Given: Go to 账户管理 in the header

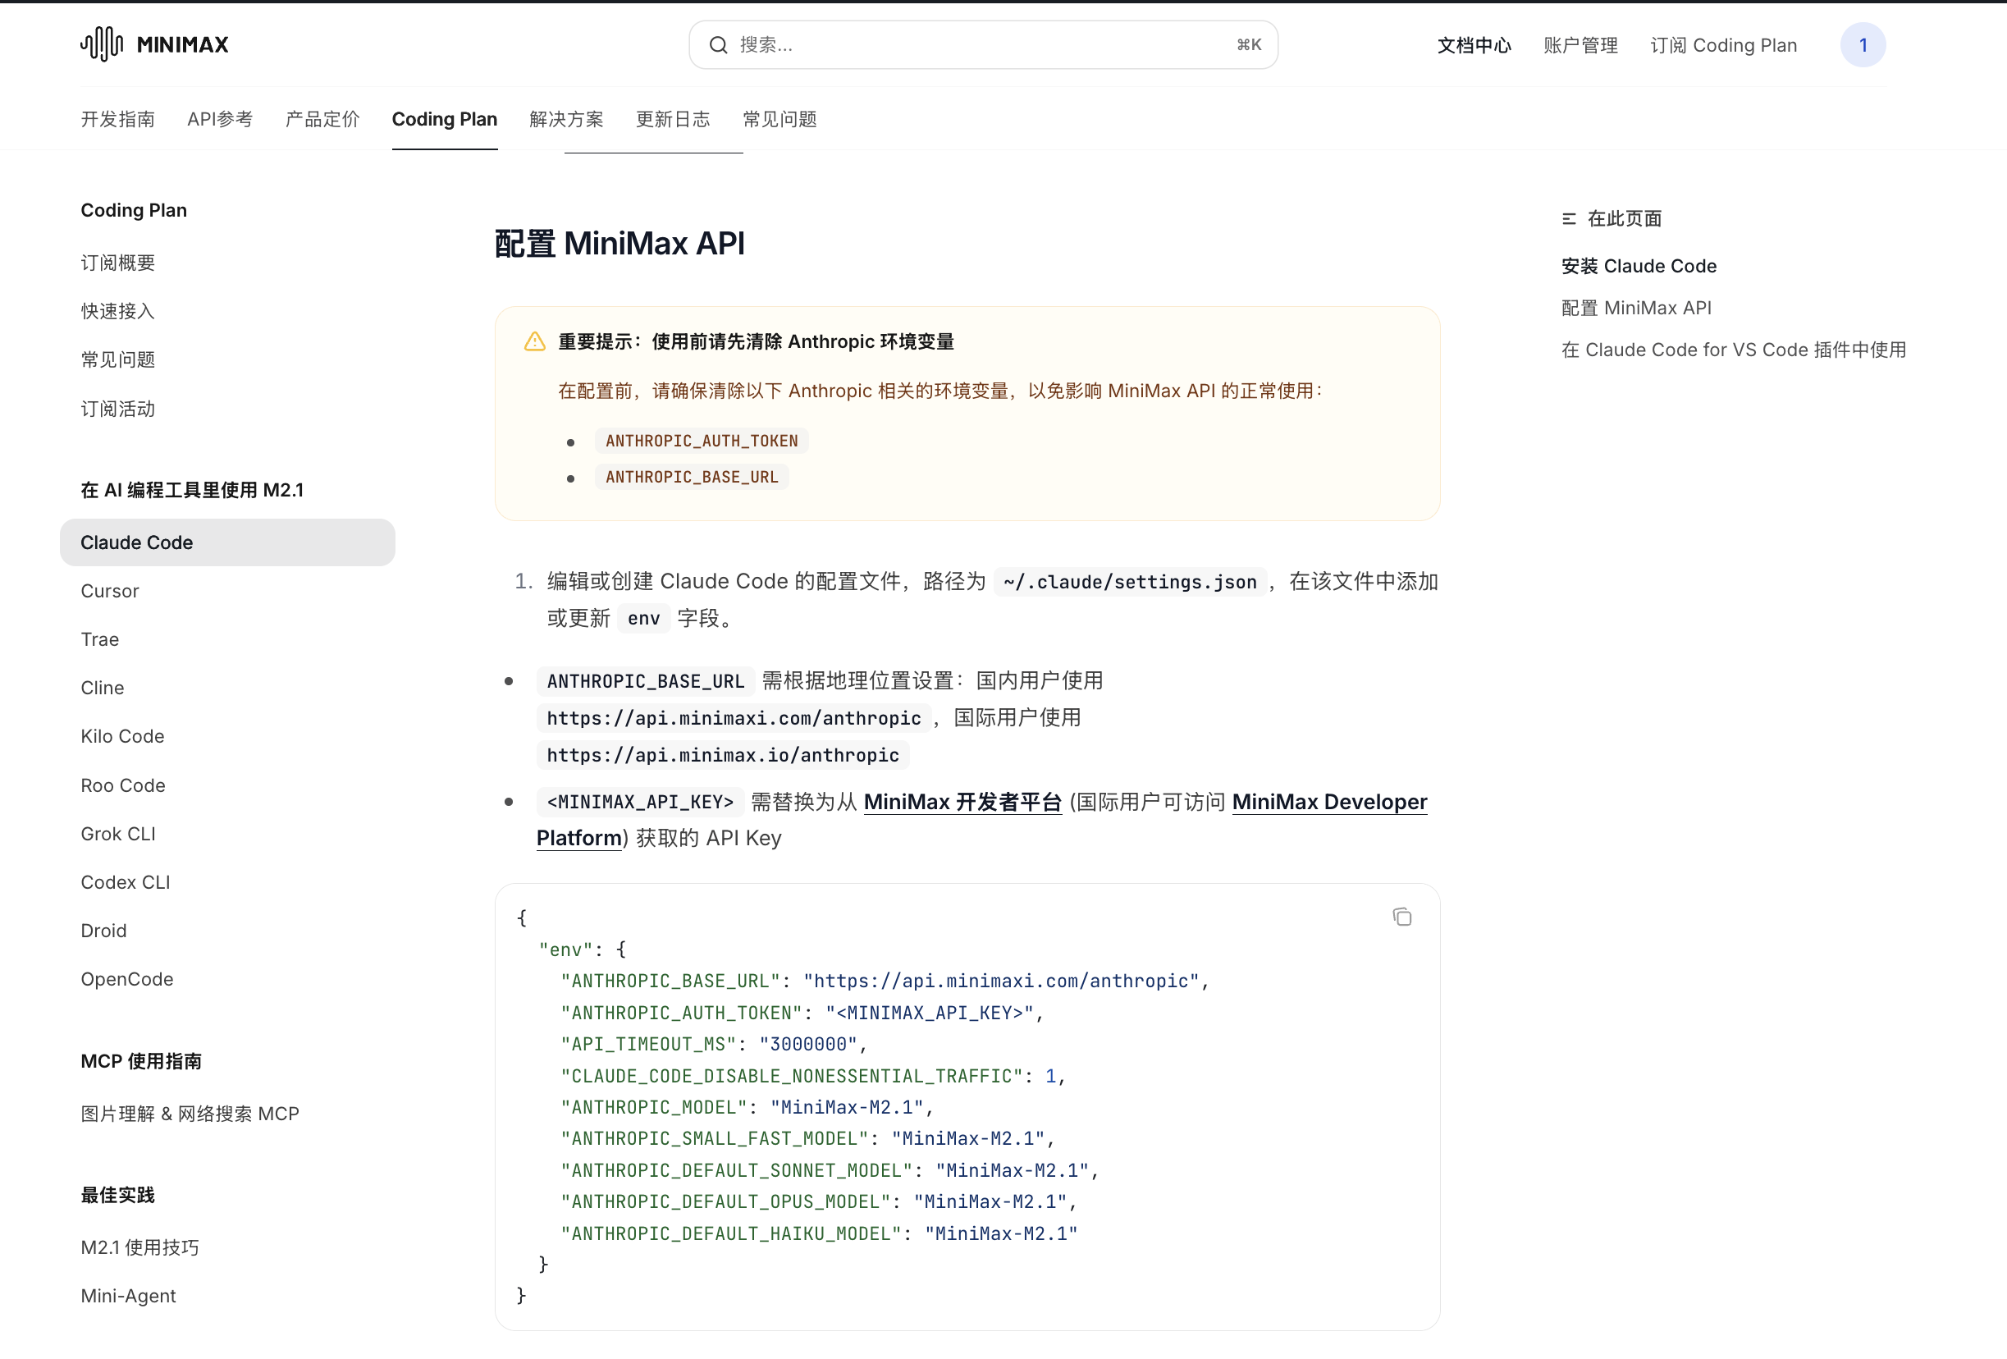Looking at the screenshot, I should (x=1580, y=45).
